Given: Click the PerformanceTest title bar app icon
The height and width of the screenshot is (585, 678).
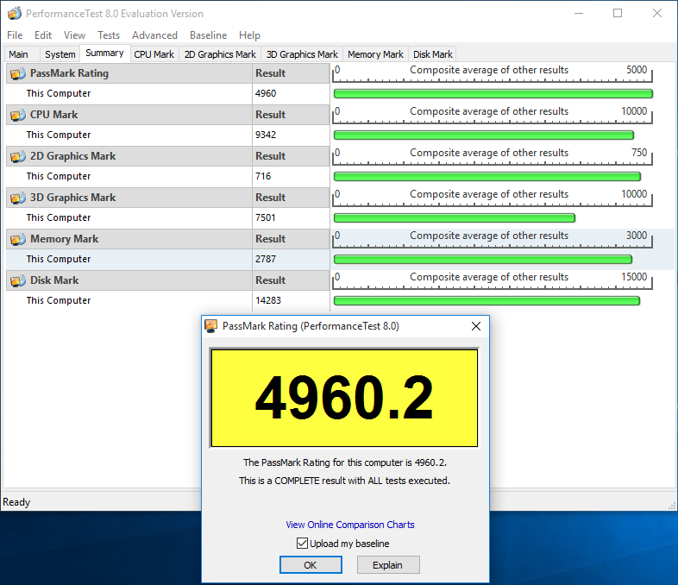Looking at the screenshot, I should click(15, 14).
